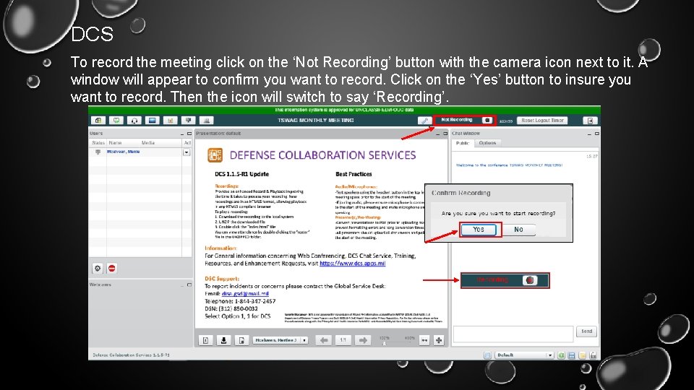Click the first icon in the top toolbar

click(98, 121)
